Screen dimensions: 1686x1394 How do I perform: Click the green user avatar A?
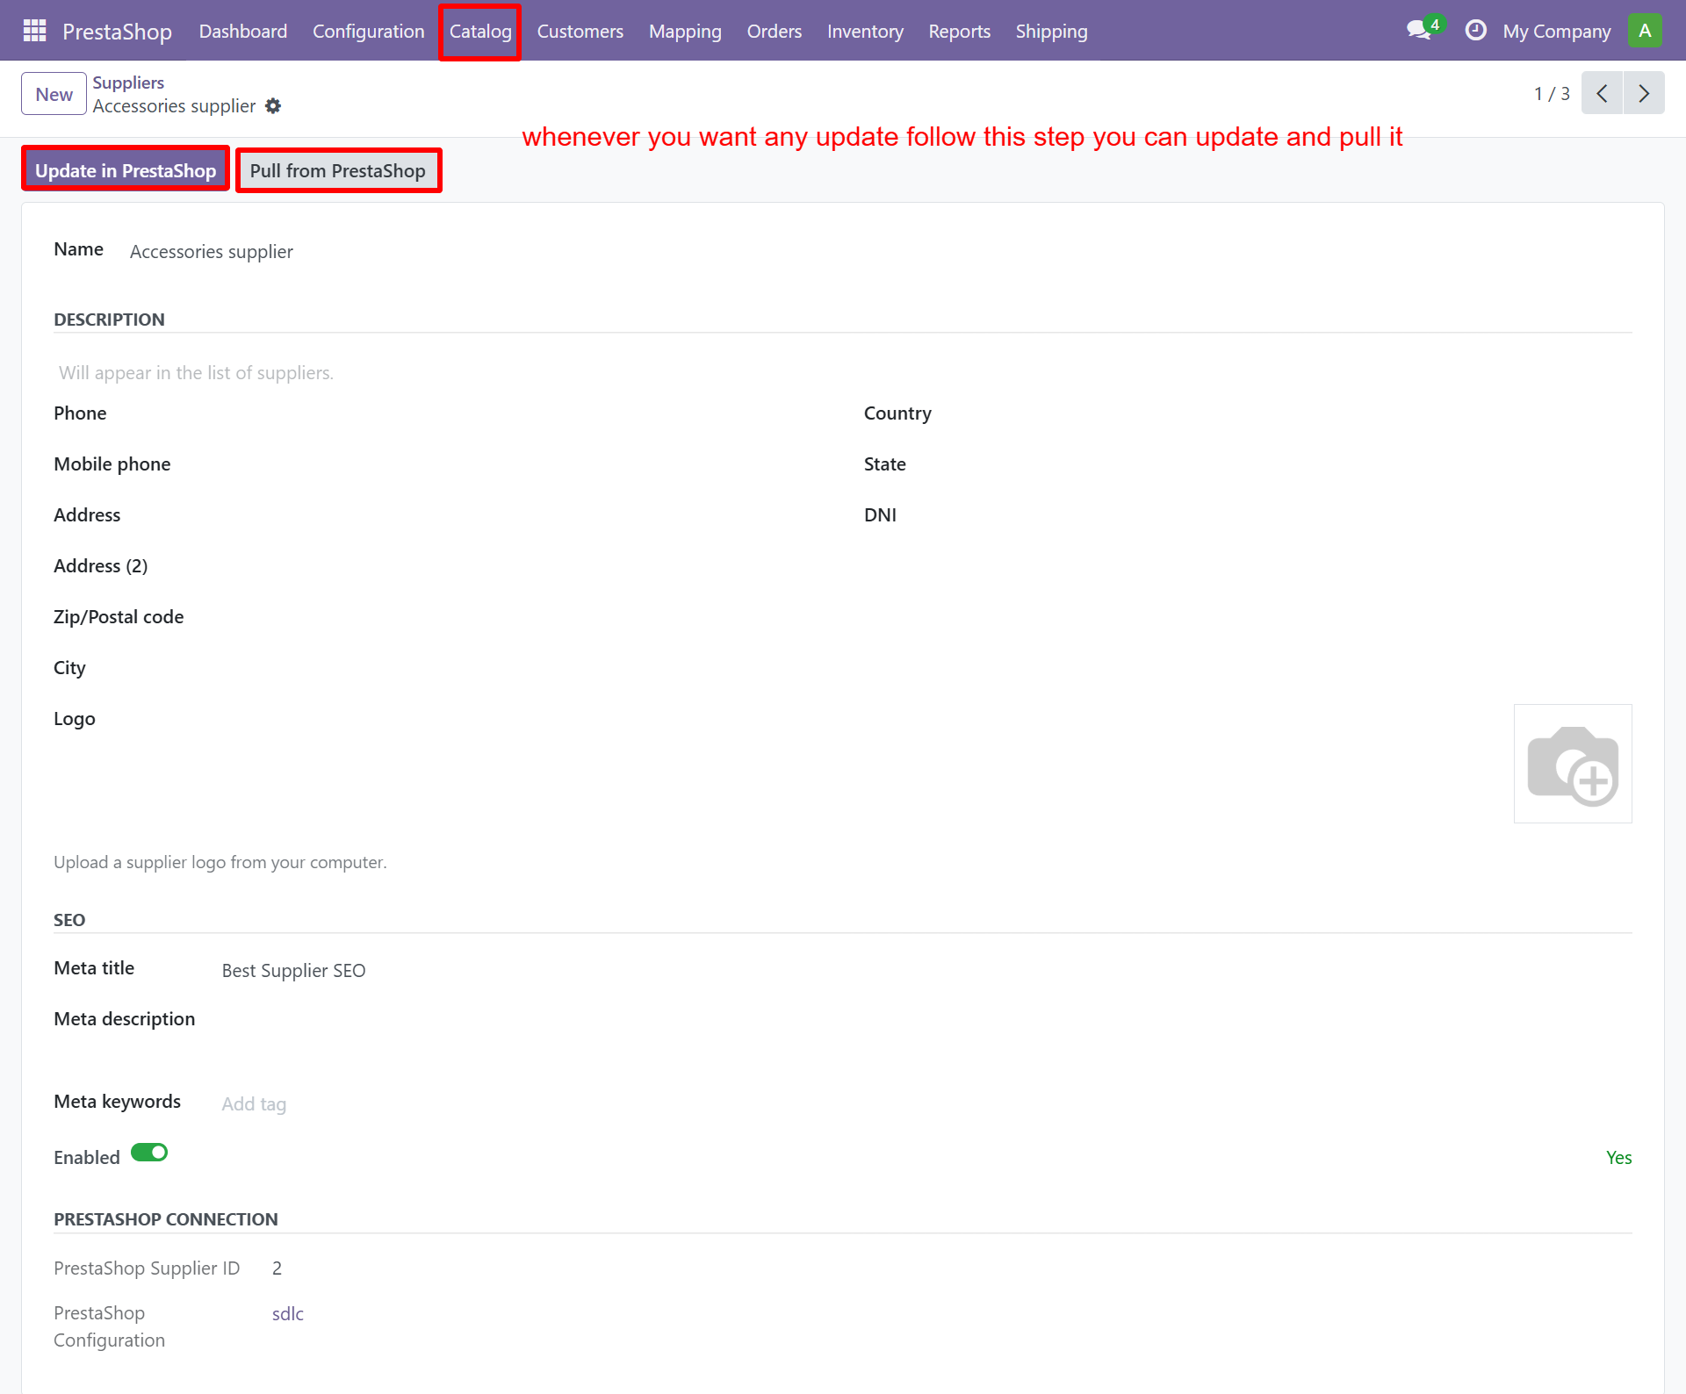tap(1644, 31)
